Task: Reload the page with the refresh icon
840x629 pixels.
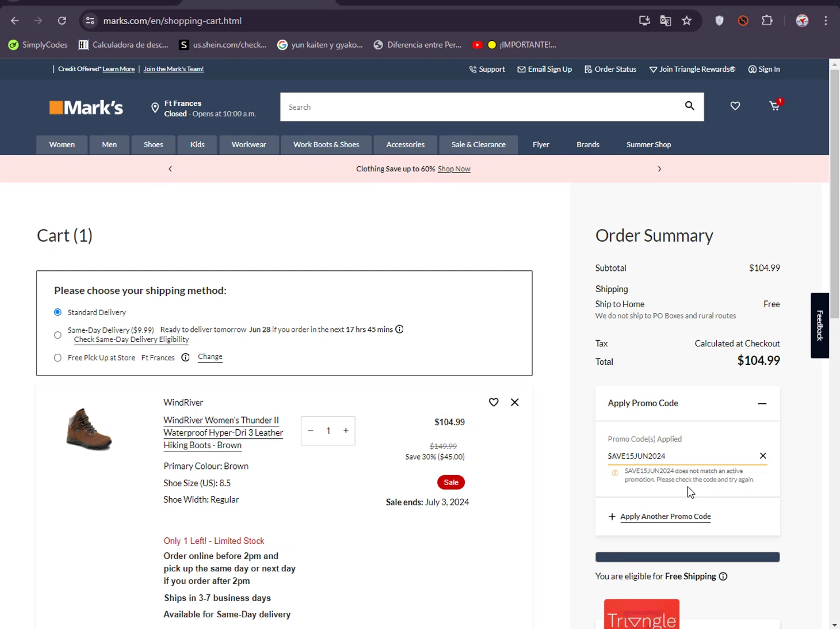Action: coord(62,21)
